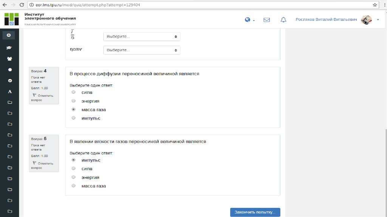The height and width of the screenshot is (217, 387).
Task: Flag question 4 with "Отметить вопрос"
Action: click(x=43, y=98)
